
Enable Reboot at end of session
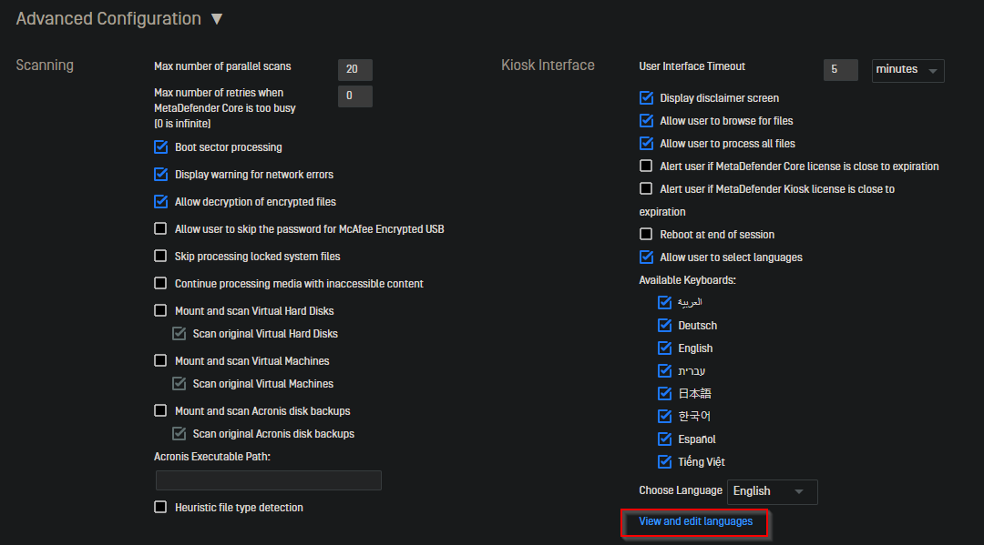tap(646, 235)
